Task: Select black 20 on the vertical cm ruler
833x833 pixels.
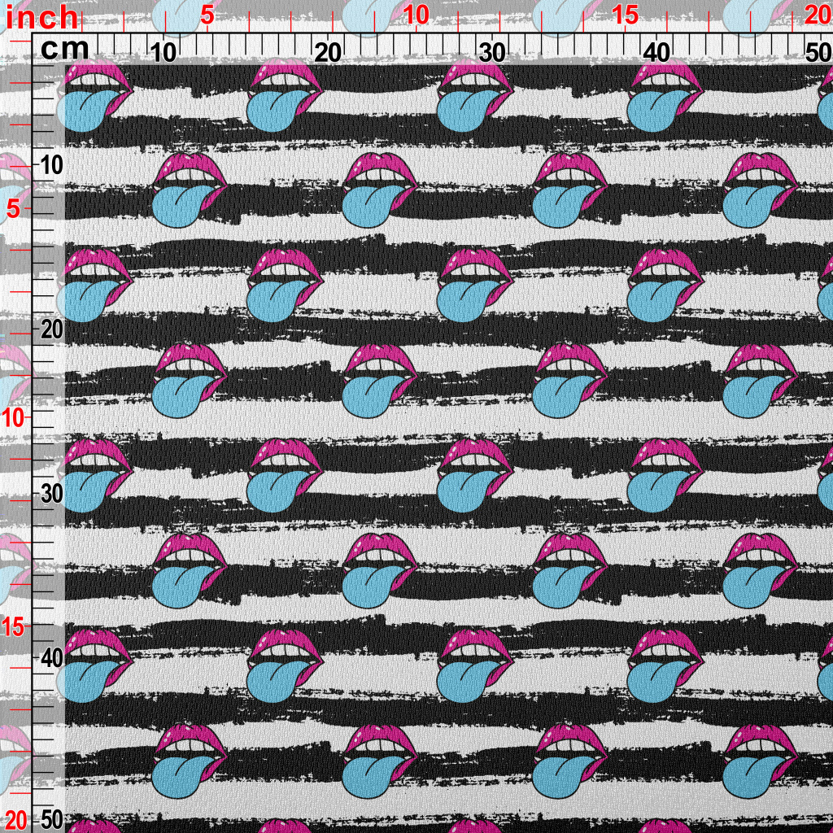Action: click(x=51, y=330)
